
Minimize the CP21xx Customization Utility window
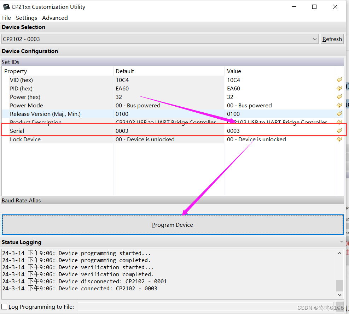(294, 7)
